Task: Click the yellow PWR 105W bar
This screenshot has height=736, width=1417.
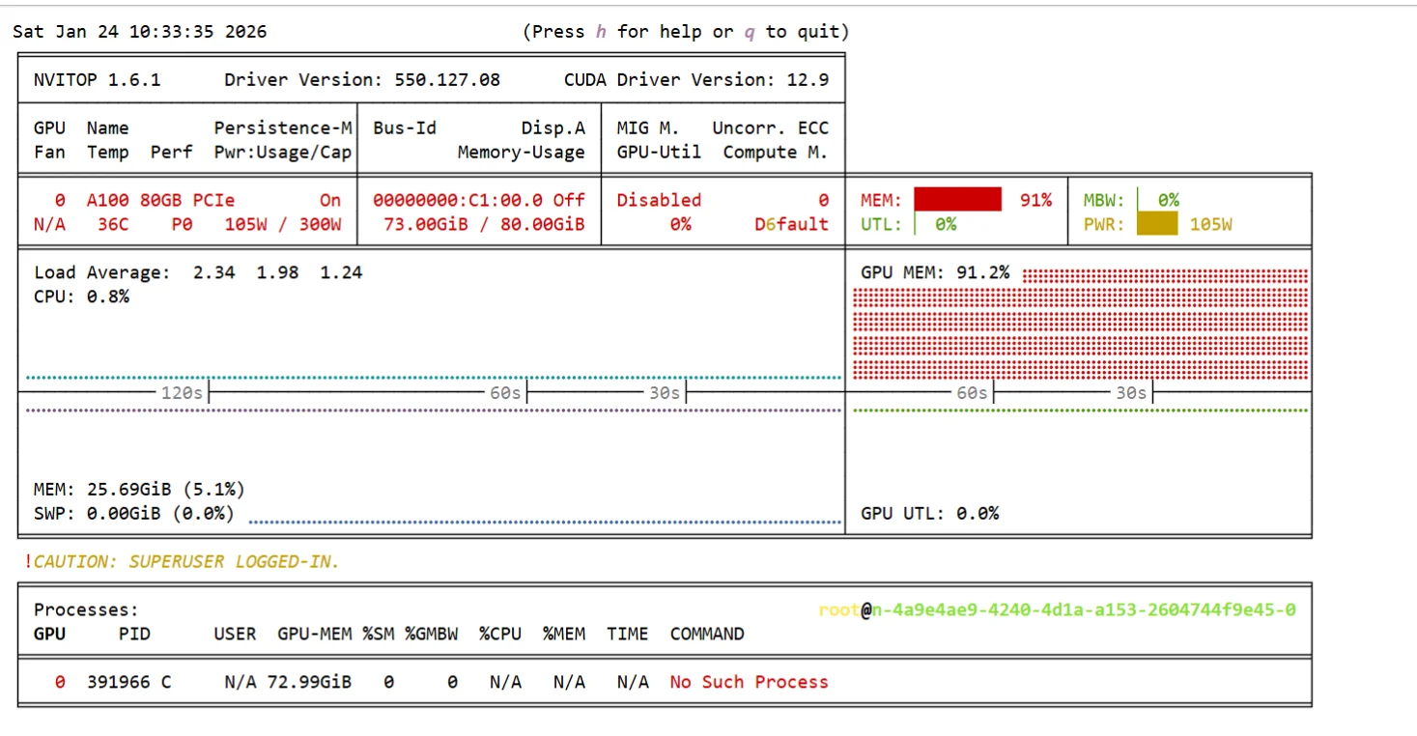Action: click(x=1160, y=224)
